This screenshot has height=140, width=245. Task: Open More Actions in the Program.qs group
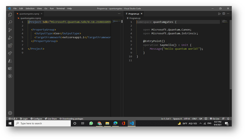[x=228, y=14]
